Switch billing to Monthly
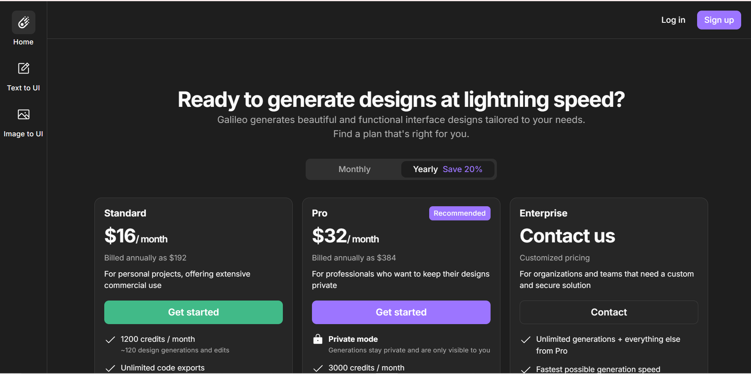 354,169
